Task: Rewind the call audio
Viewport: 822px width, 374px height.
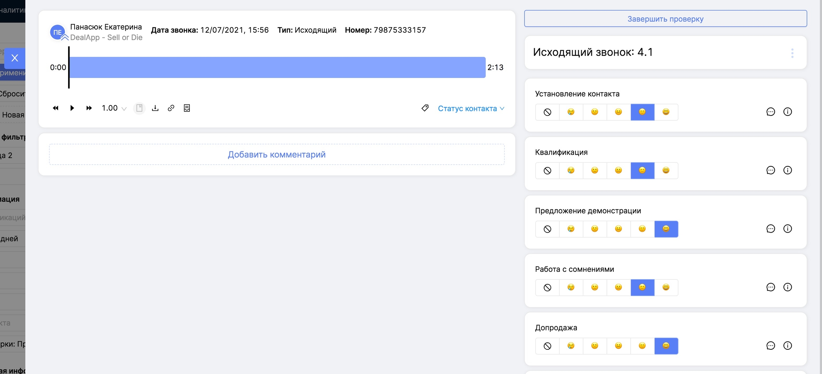Action: [55, 108]
